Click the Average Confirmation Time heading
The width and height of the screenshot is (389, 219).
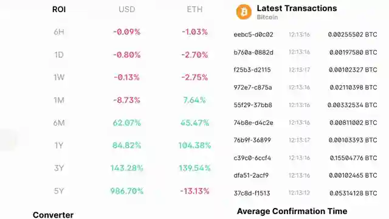point(292,211)
